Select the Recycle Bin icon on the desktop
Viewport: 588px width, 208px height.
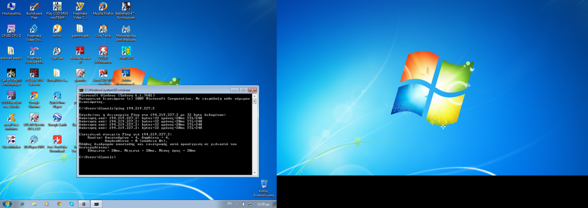[264, 184]
